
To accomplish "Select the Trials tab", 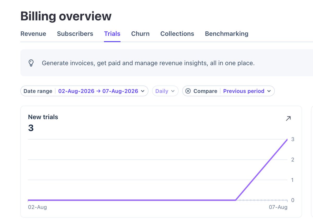I will pos(112,34).
